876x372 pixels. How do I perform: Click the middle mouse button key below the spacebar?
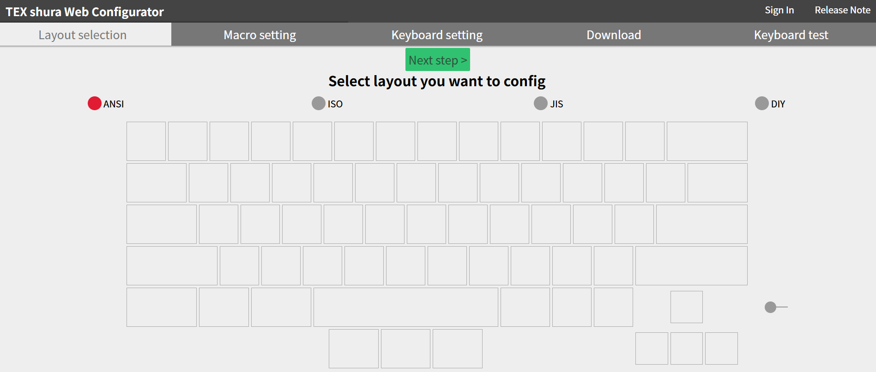(405, 348)
